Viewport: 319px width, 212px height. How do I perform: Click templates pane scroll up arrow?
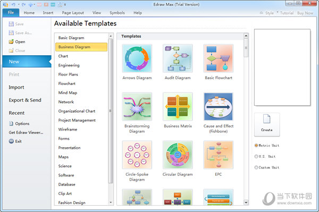point(246,36)
